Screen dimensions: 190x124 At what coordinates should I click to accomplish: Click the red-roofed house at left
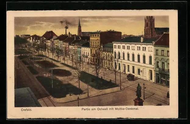48,35
